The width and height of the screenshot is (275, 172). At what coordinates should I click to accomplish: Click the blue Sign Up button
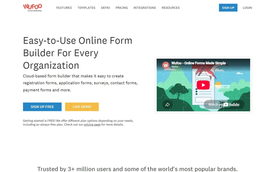tap(228, 8)
